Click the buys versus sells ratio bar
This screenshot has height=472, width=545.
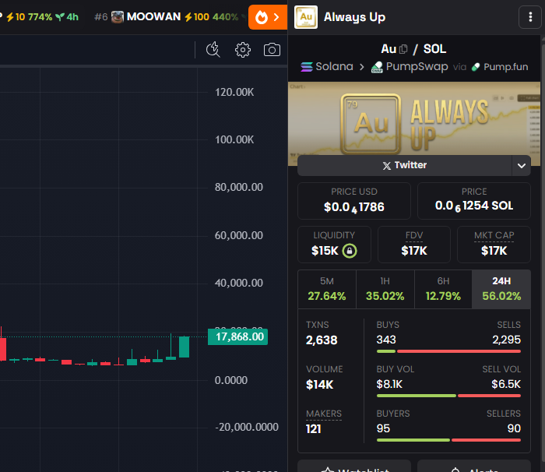[448, 351]
